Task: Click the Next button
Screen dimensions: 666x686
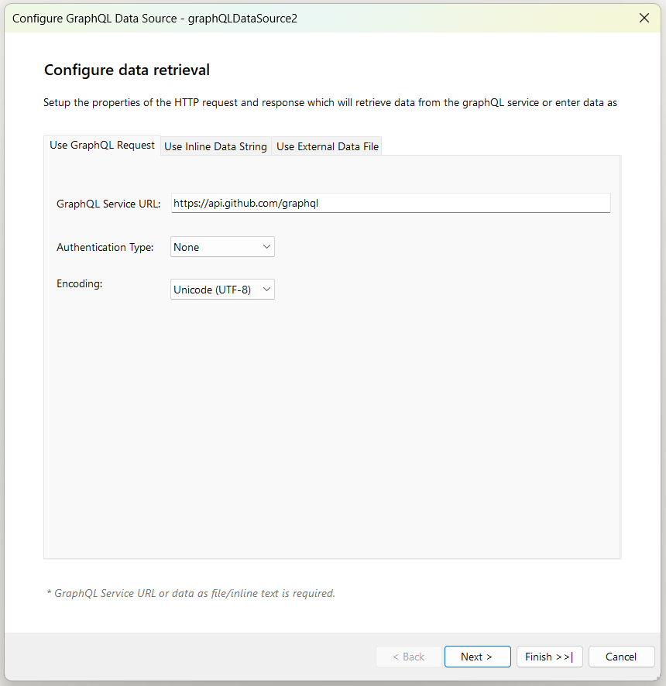Action: coord(477,656)
